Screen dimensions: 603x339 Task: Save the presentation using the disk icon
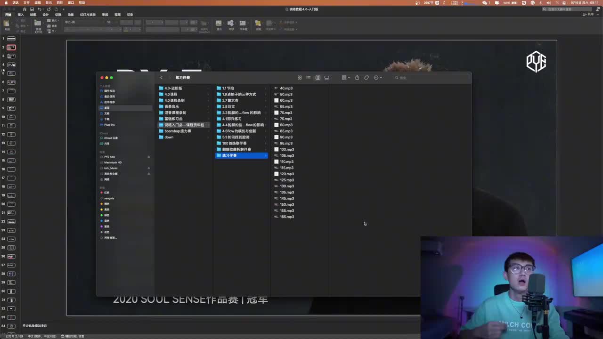pos(32,9)
